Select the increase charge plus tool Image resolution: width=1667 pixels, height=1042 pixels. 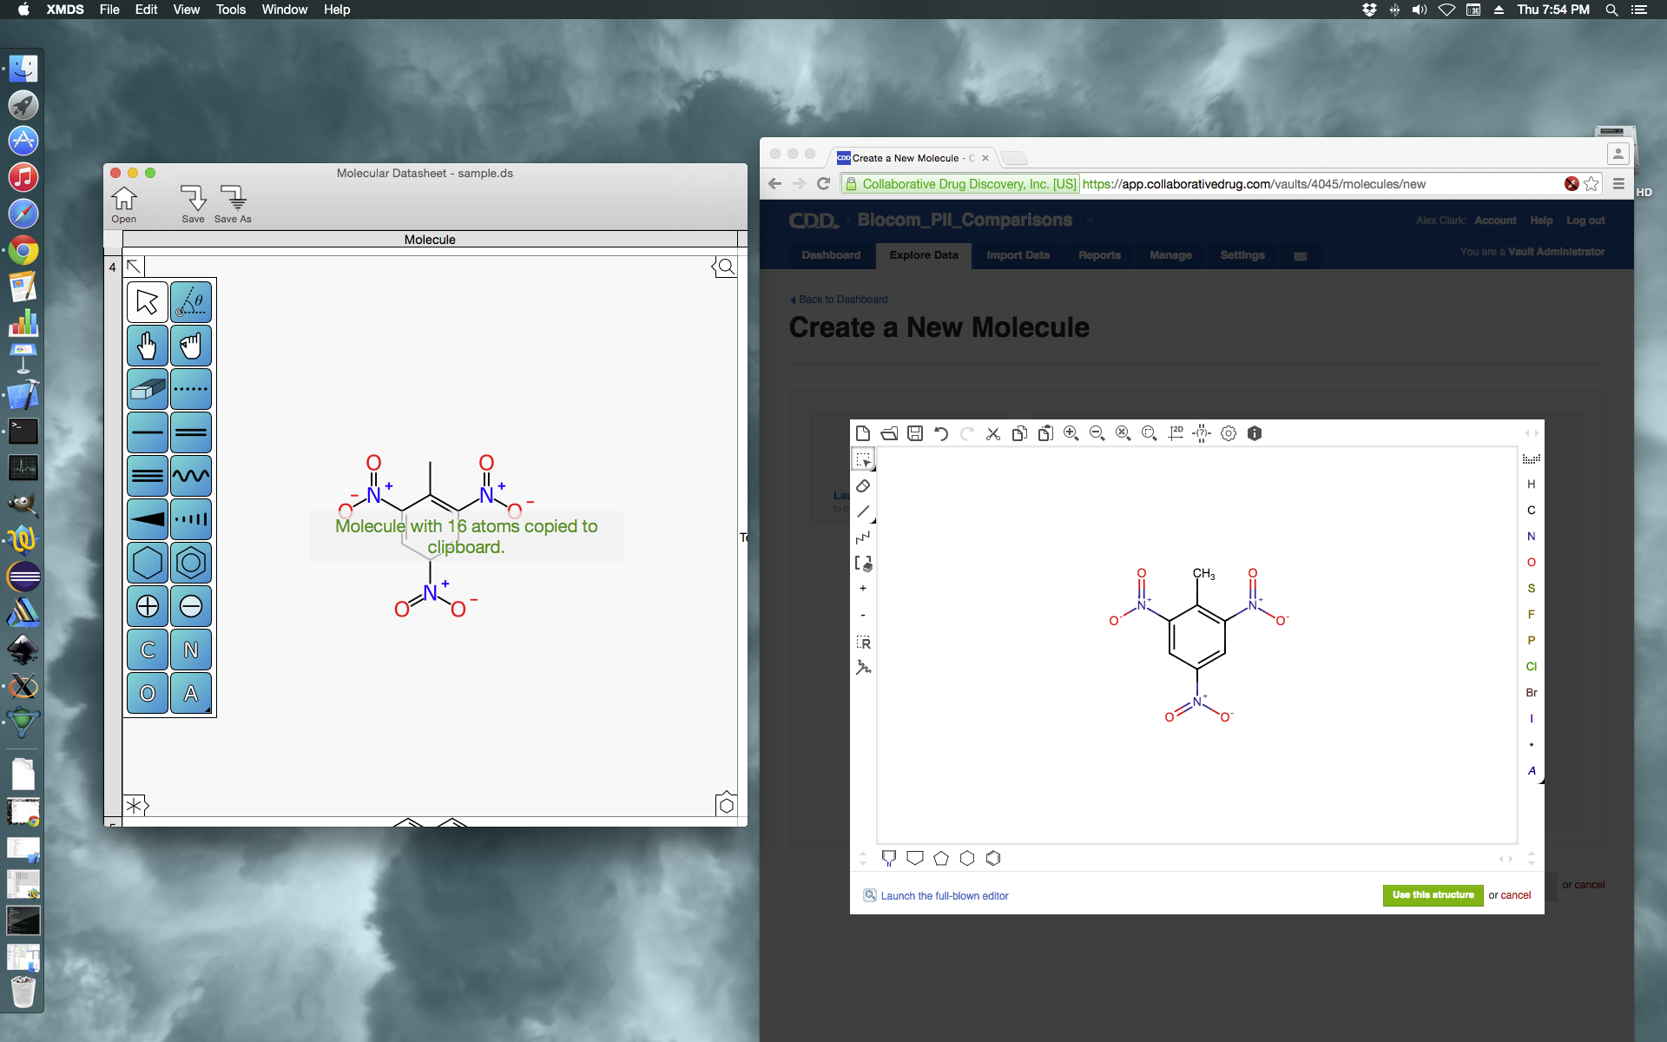(147, 606)
